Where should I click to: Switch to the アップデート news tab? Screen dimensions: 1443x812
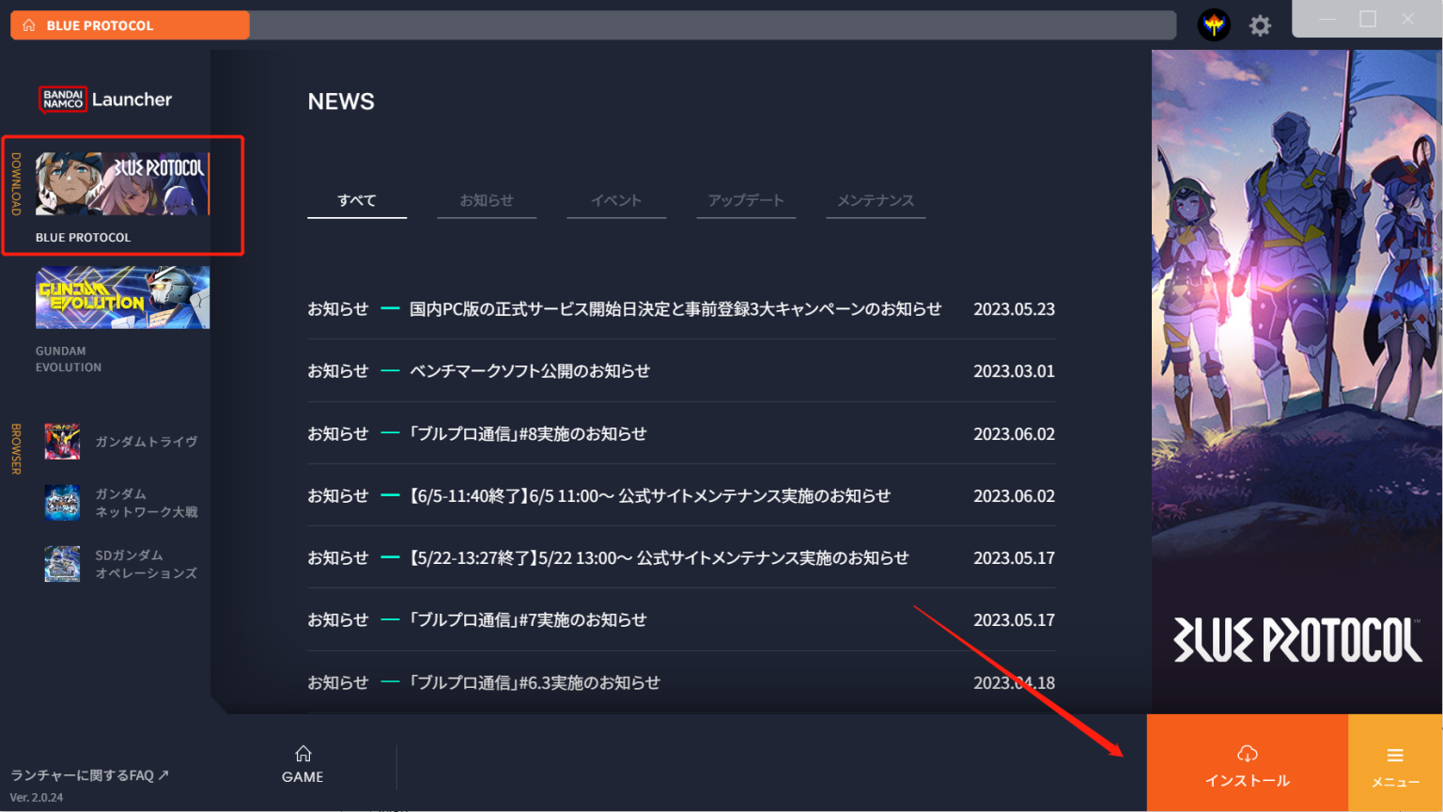[x=746, y=201]
